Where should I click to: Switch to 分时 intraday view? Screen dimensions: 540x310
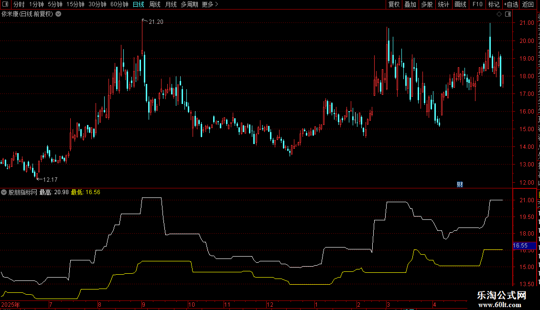point(19,4)
